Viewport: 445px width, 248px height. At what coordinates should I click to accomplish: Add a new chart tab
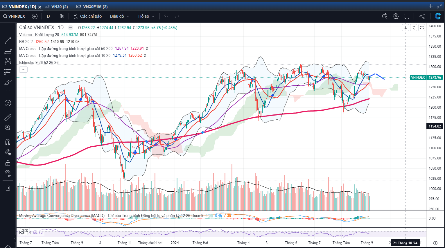point(431,6)
